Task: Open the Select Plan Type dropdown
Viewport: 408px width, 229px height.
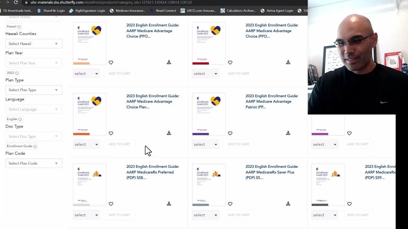Action: [33, 90]
